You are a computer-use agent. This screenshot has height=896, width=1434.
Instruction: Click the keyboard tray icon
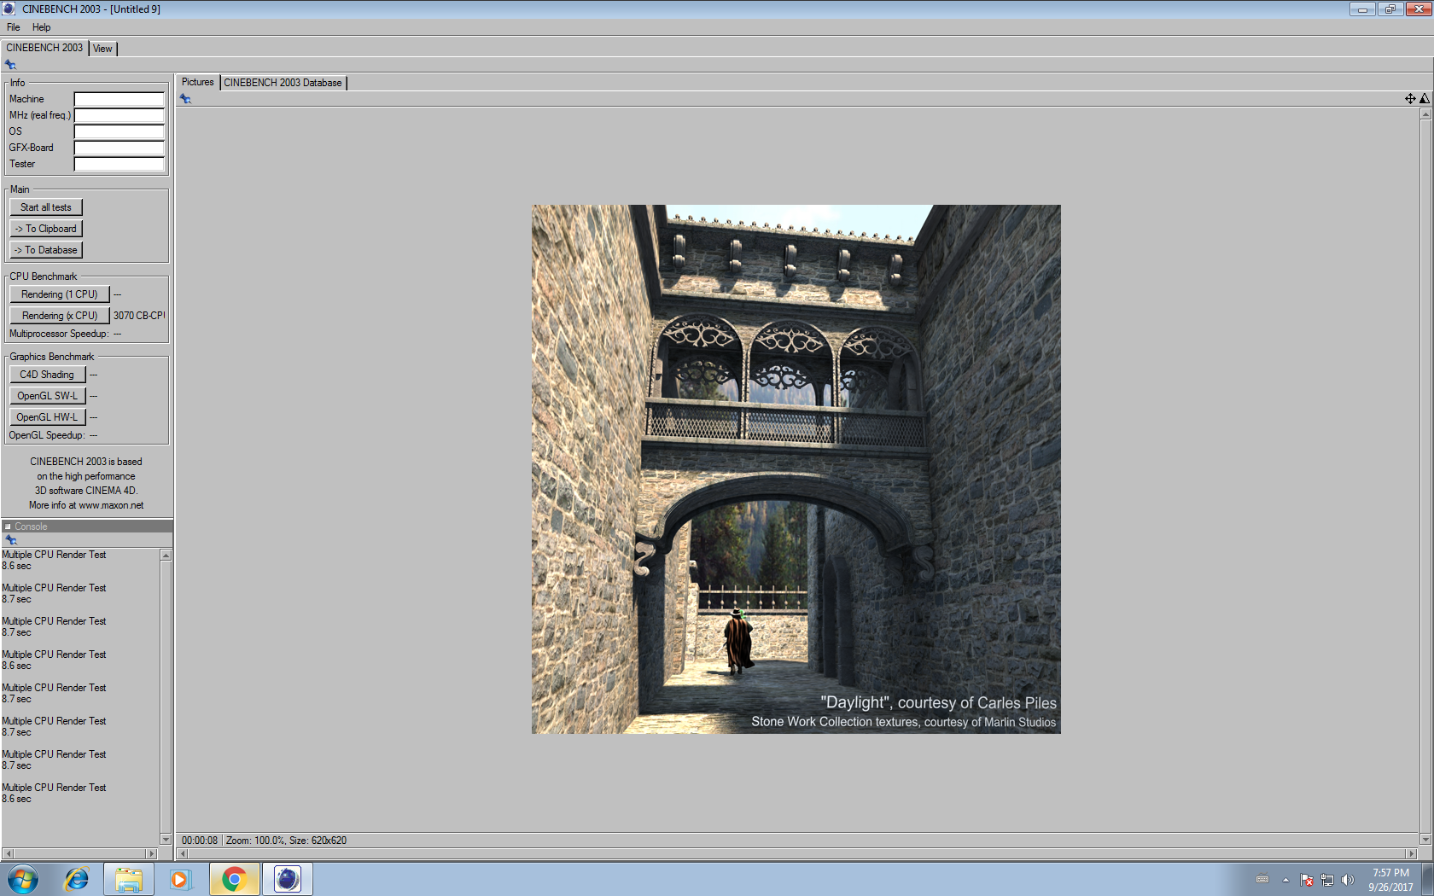point(1262,879)
